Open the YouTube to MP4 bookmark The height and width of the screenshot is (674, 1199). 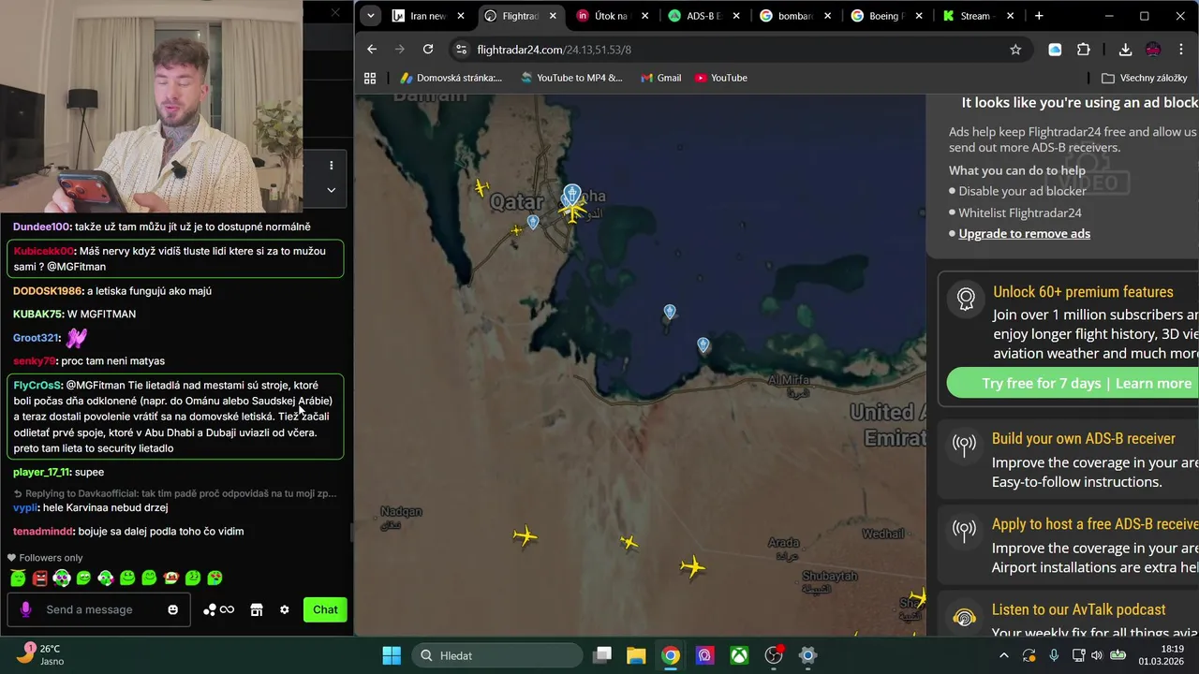571,78
